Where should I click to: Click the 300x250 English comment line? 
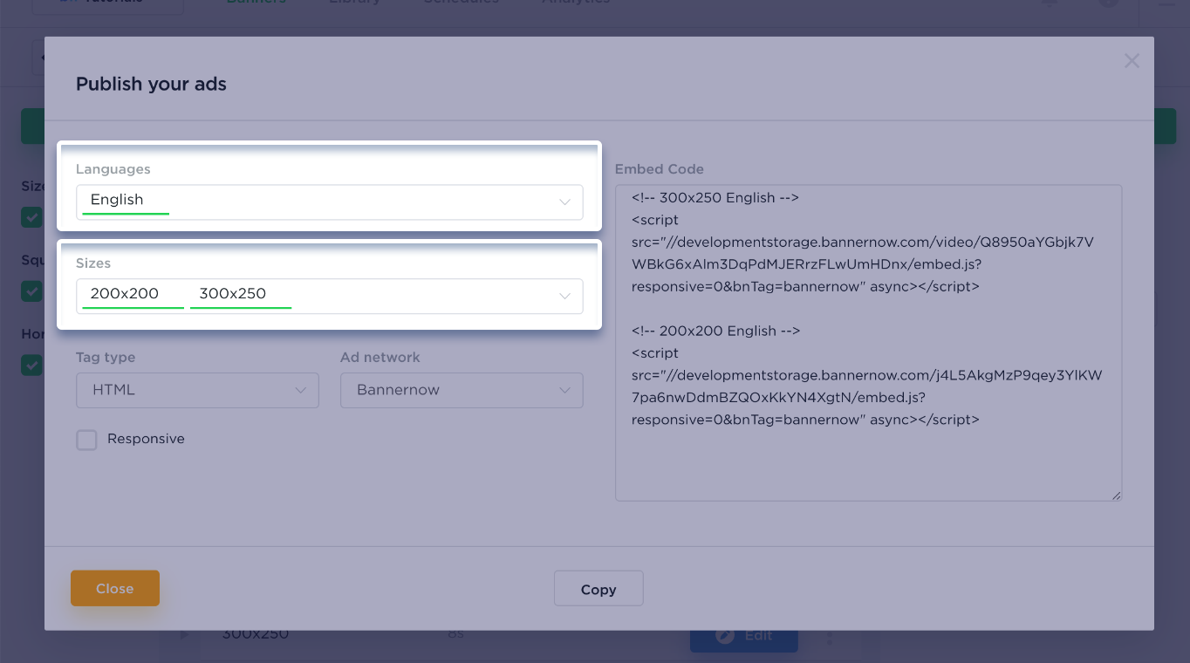715,198
